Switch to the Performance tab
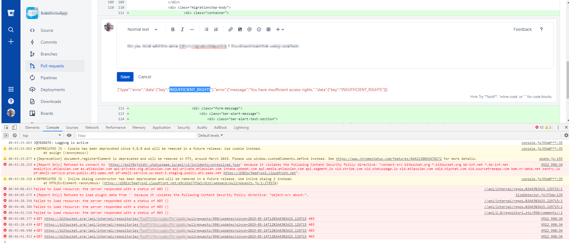This screenshot has width=569, height=245. click(x=116, y=128)
